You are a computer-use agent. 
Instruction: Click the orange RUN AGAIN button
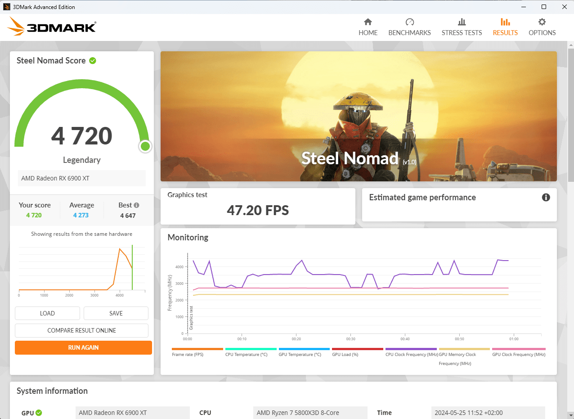click(x=83, y=347)
